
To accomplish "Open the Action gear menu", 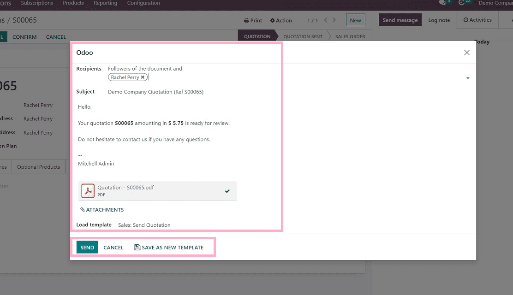I will (x=280, y=20).
